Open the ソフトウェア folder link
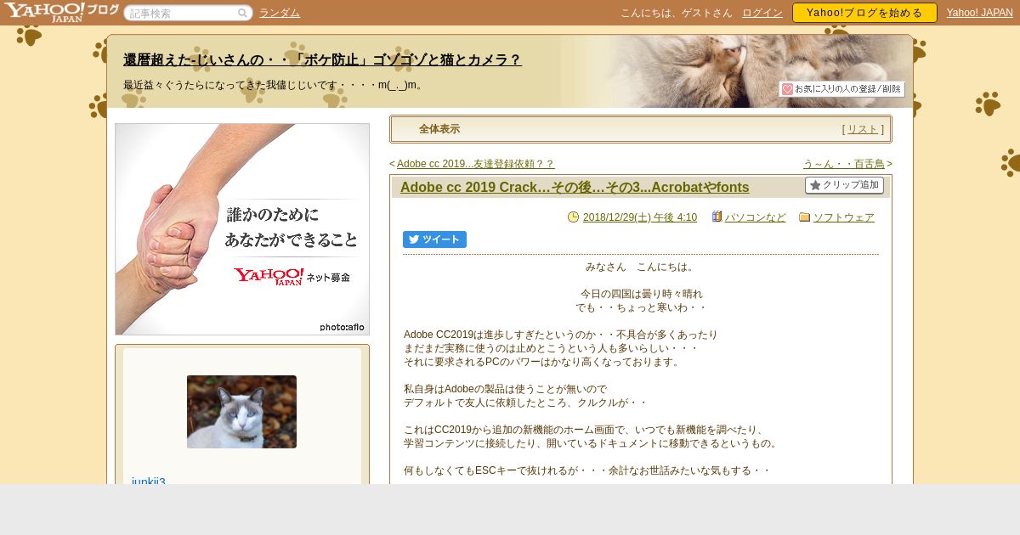The width and height of the screenshot is (1020, 535). click(844, 217)
